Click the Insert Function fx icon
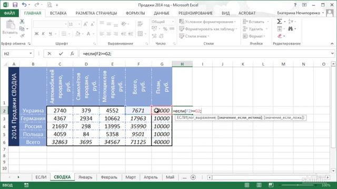Viewport: 337px width, 189px height. (72, 54)
